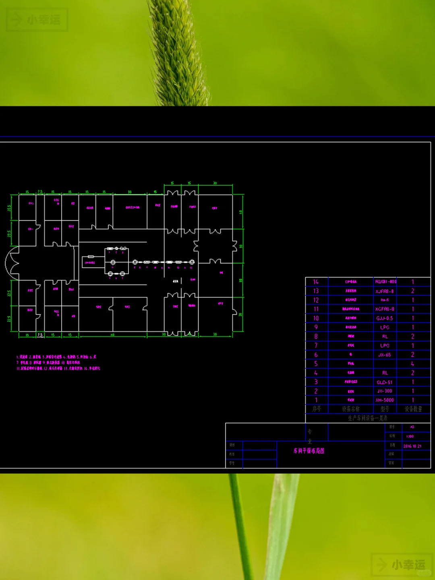Click the 设备数量 column header

(414, 409)
